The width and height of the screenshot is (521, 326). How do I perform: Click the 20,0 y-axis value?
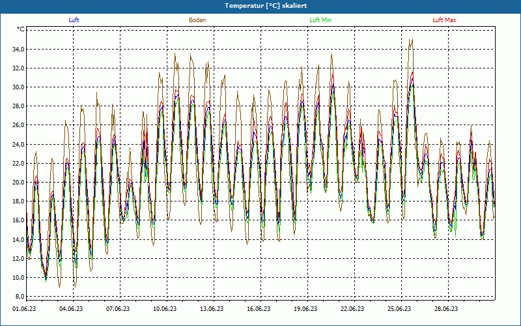pyautogui.click(x=18, y=183)
